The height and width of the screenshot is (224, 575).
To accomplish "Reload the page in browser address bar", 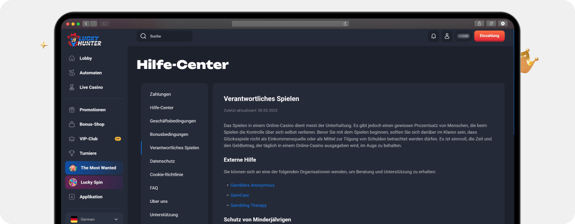I will point(345,23).
